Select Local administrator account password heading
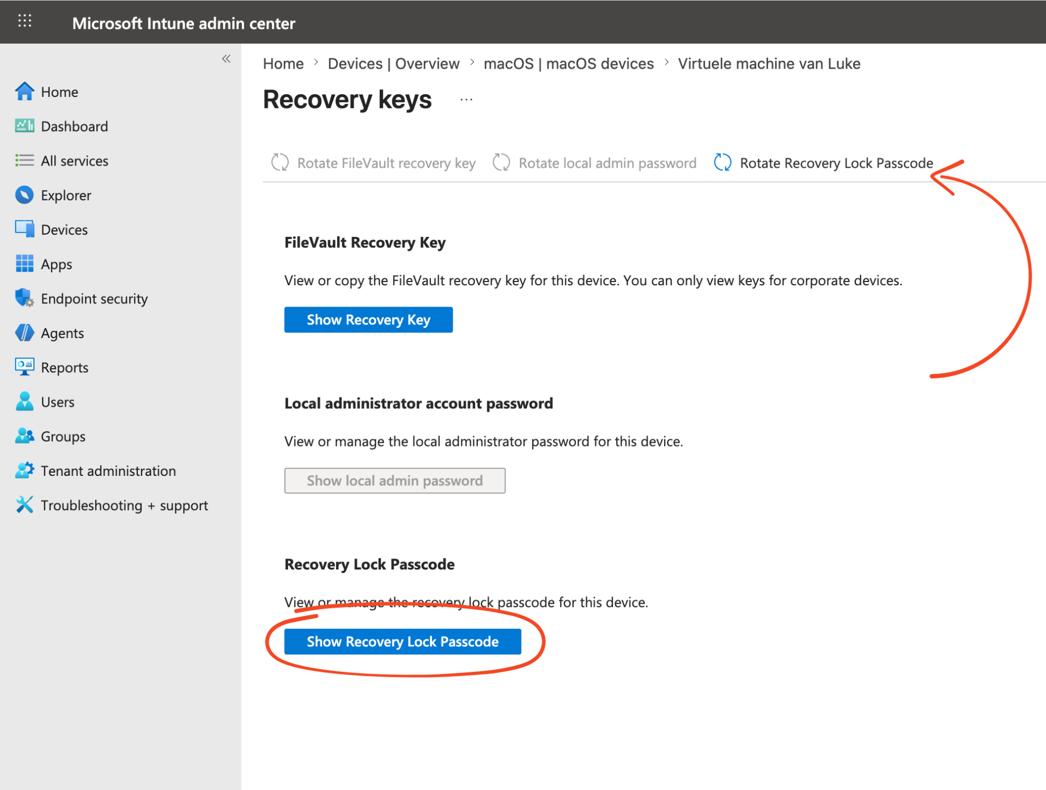Screen dimensions: 1046x790 coord(418,403)
